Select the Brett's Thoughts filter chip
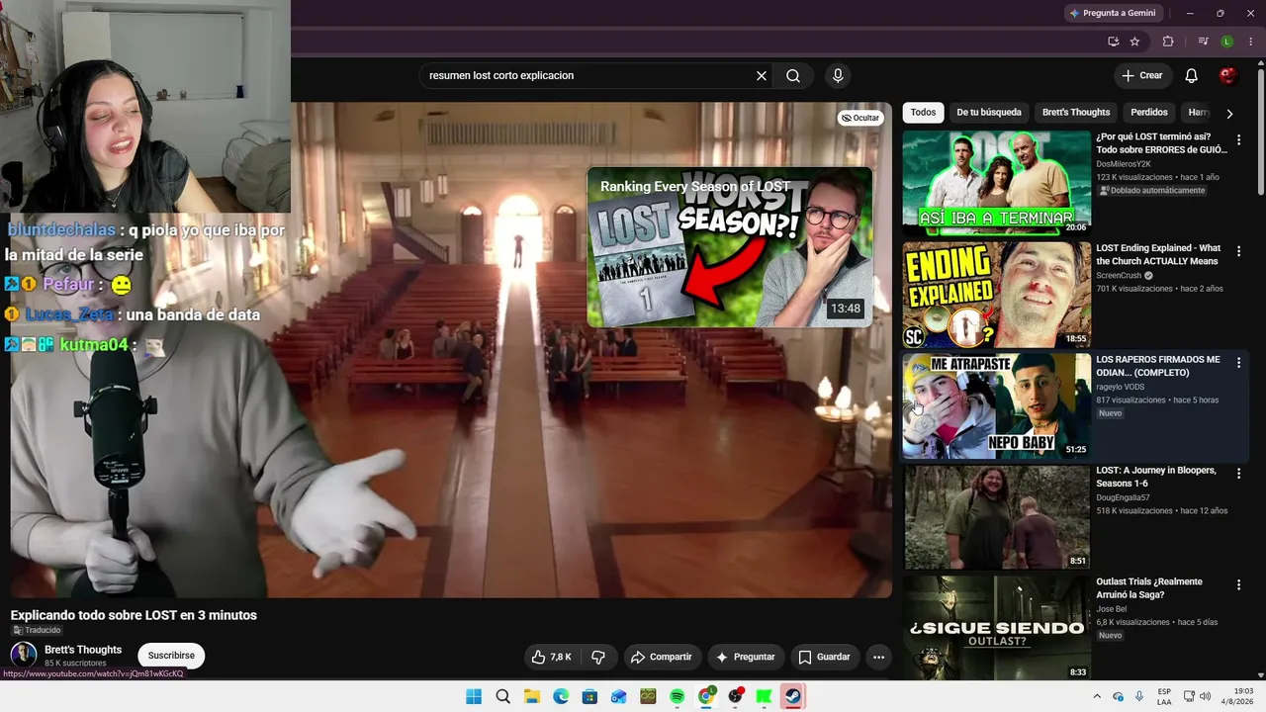 click(1076, 113)
